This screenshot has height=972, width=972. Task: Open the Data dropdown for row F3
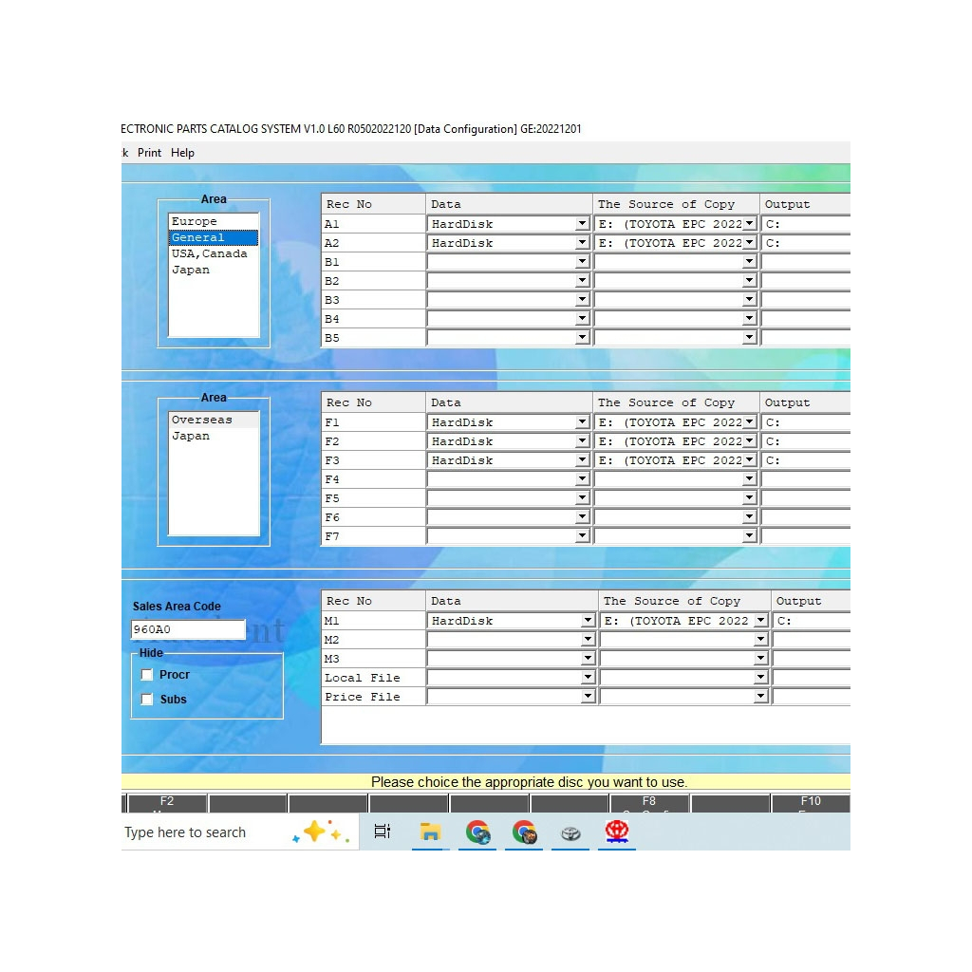coord(582,460)
